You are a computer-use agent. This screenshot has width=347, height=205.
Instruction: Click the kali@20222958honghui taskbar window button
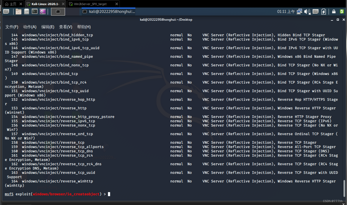tap(109, 11)
